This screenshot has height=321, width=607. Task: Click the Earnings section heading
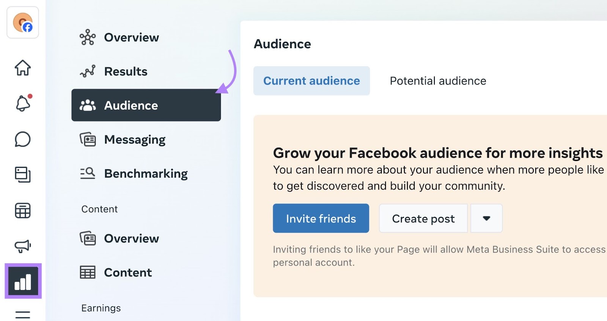pyautogui.click(x=101, y=308)
